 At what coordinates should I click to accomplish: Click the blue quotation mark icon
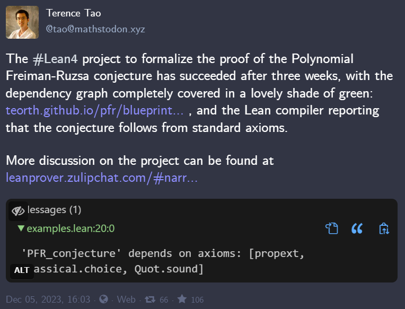[x=357, y=228]
